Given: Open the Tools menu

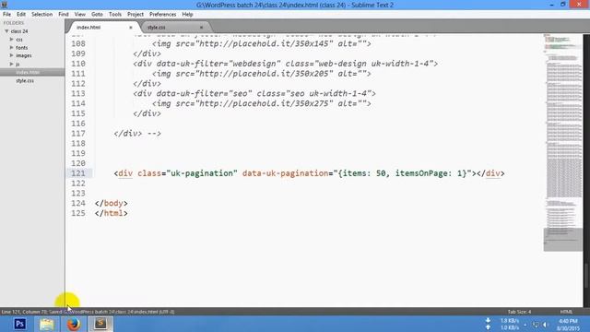Looking at the screenshot, I should (x=114, y=15).
